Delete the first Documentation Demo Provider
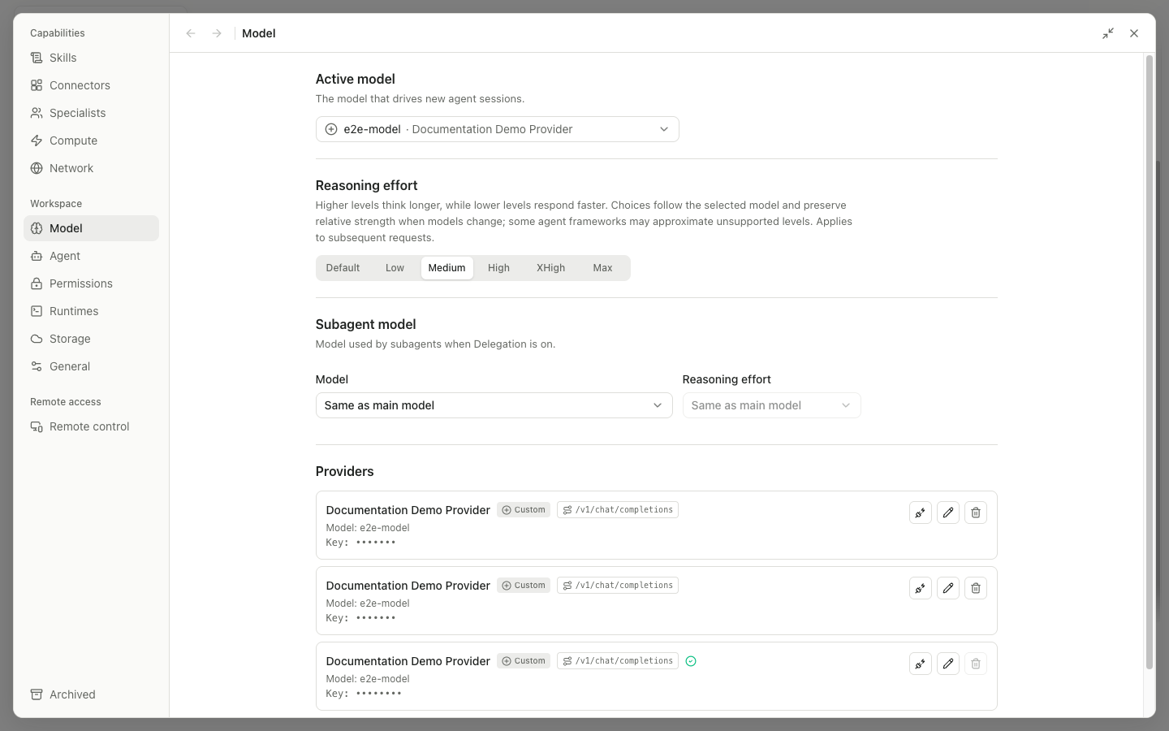Image resolution: width=1169 pixels, height=731 pixels. [975, 513]
